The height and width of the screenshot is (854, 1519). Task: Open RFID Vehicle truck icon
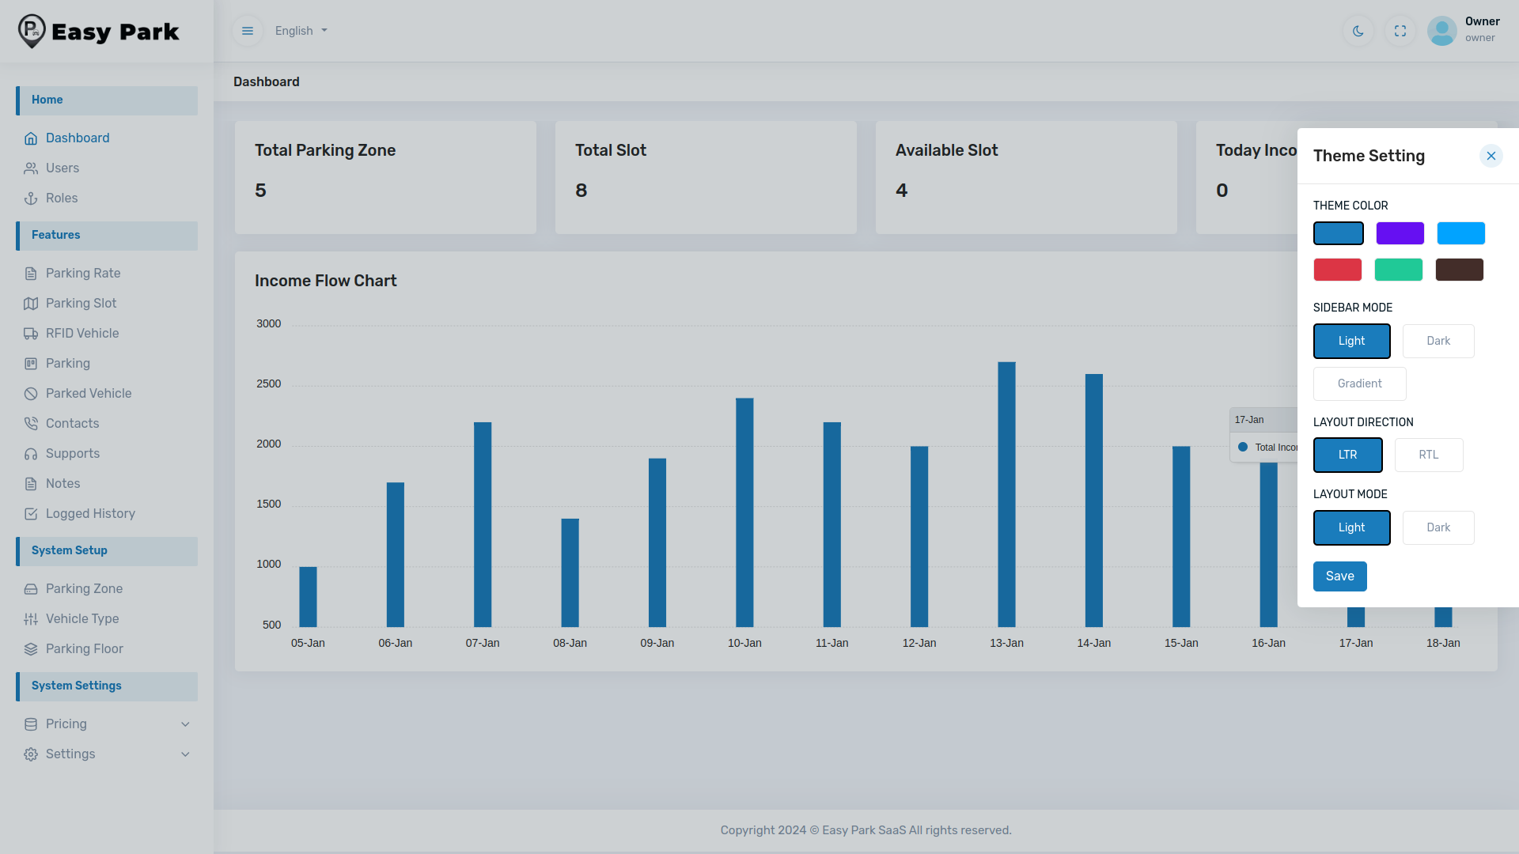pos(31,334)
